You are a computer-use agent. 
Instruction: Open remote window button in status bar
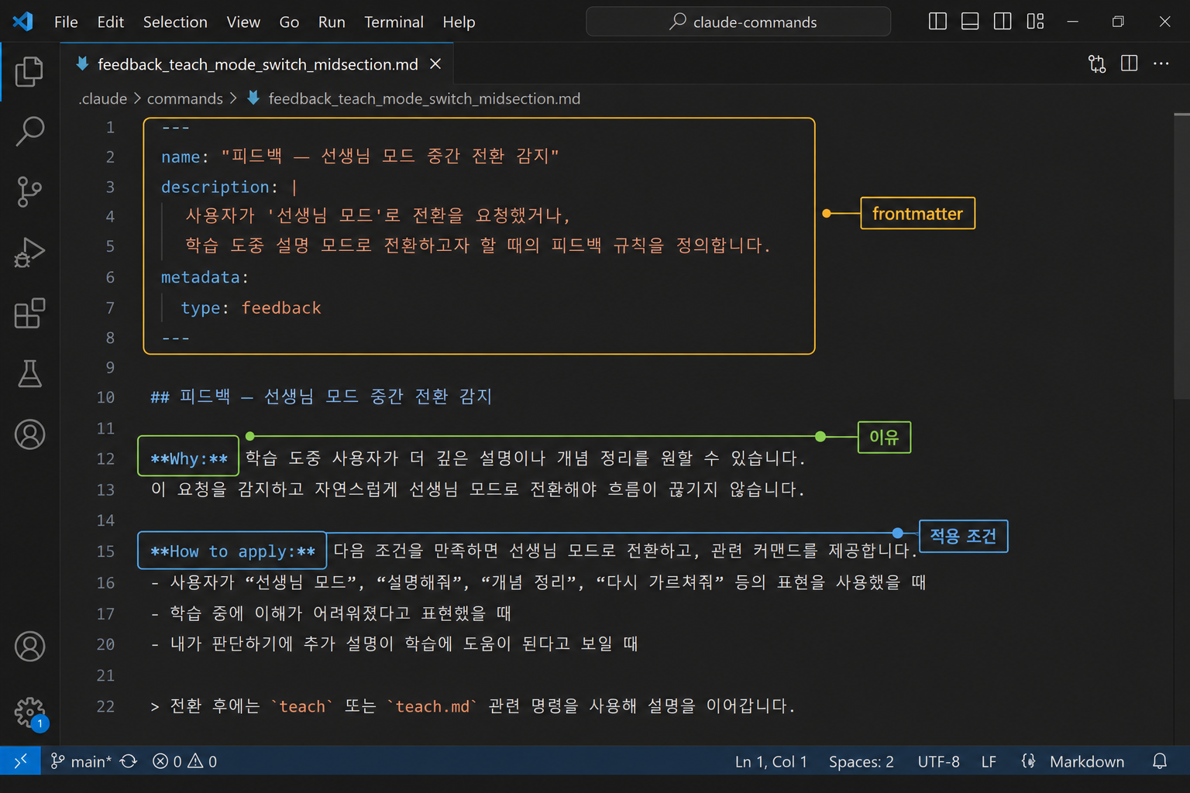[20, 761]
